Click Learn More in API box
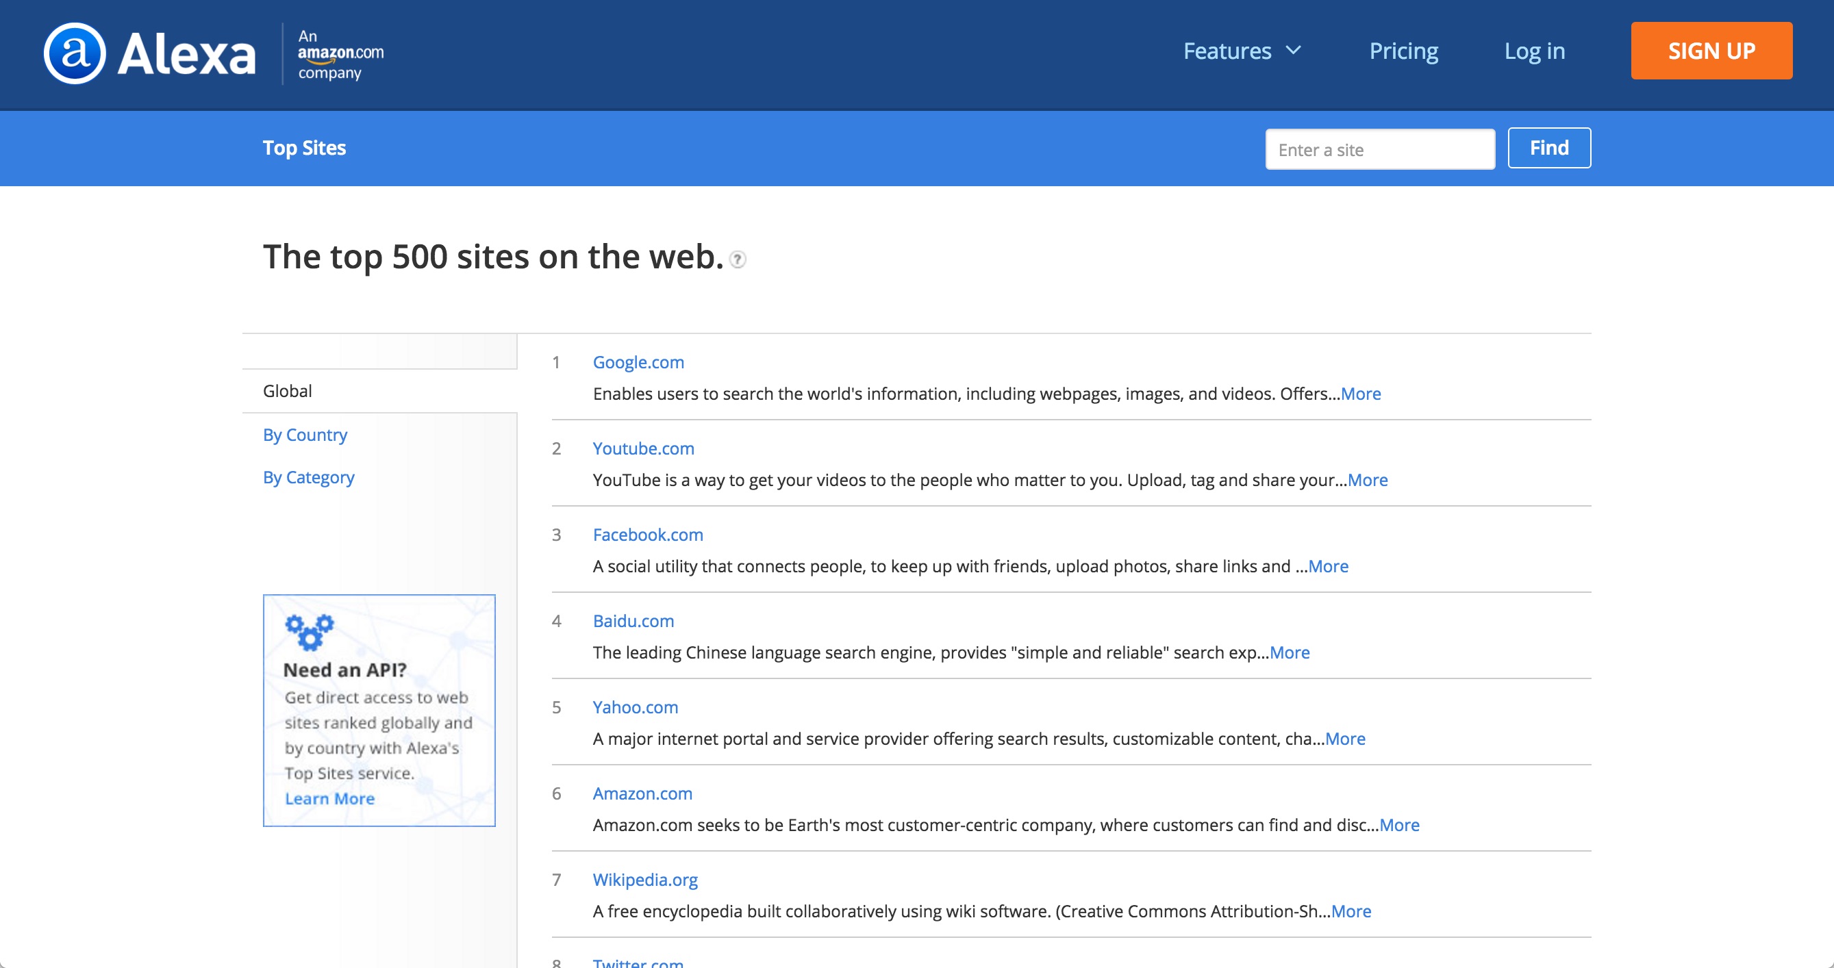Viewport: 1834px width, 968px height. coord(329,799)
